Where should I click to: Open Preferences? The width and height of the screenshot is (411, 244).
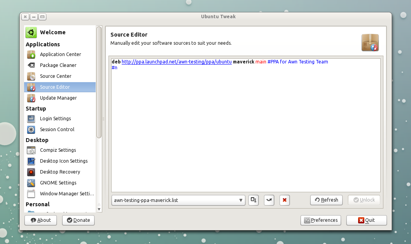tap(321, 220)
